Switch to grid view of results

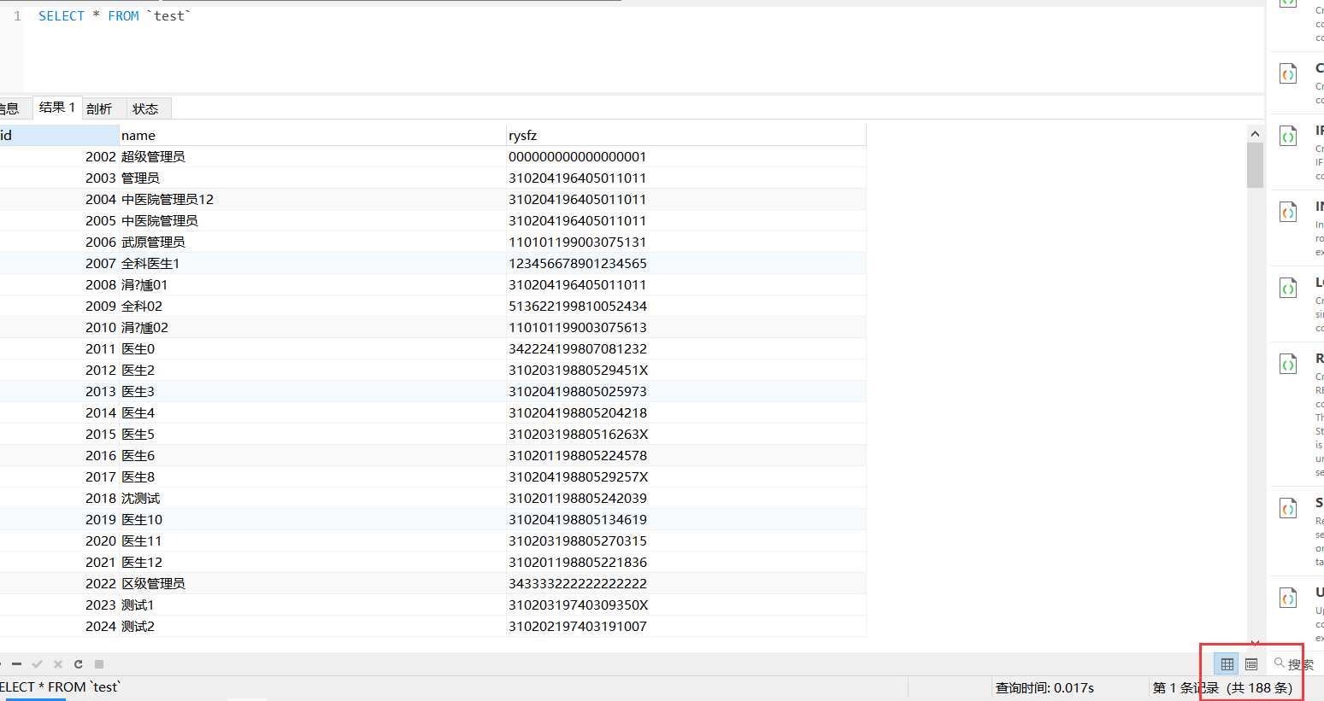(1227, 663)
